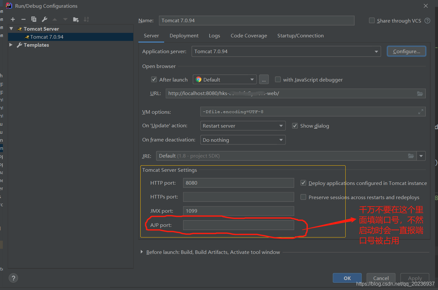Click the Tomcat Server Settings label

tap(170, 170)
